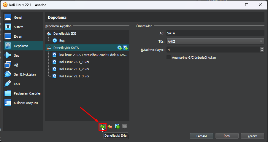Open the Genel settings category
This screenshot has width=268, height=142.
23,17
